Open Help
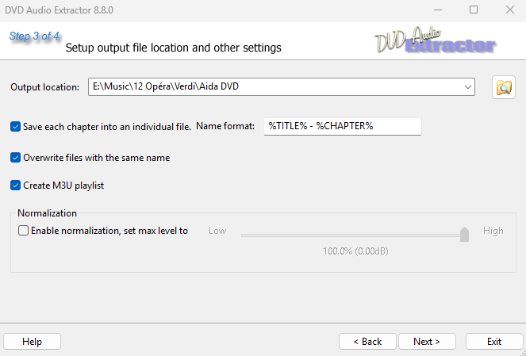Screen dimensions: 526x356 click(x=33, y=342)
